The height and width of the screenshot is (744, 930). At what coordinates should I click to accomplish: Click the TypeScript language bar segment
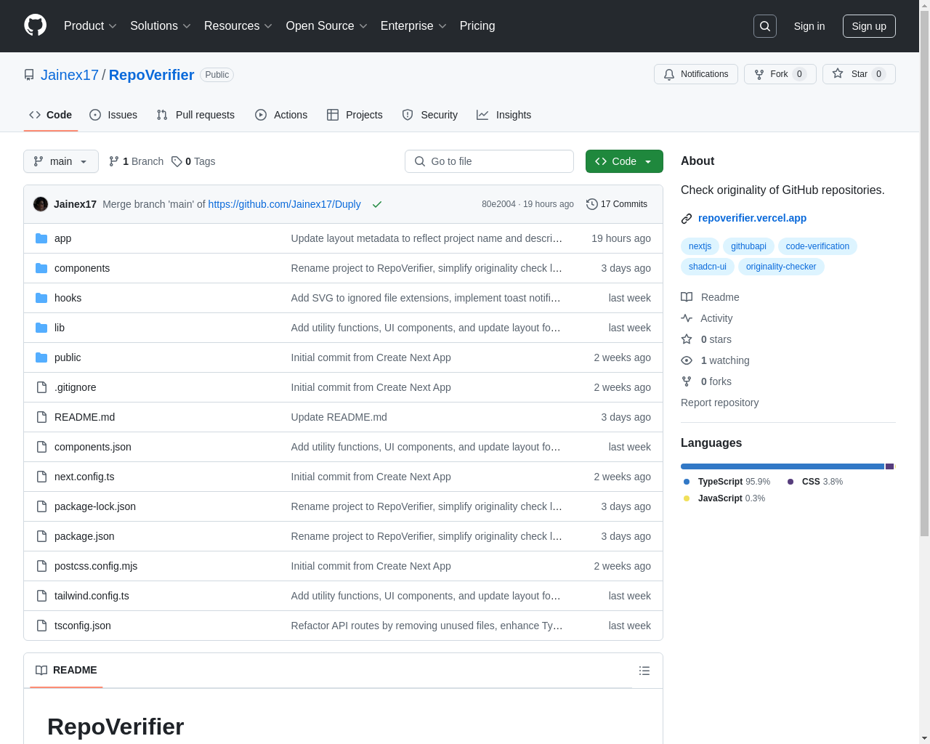782,466
